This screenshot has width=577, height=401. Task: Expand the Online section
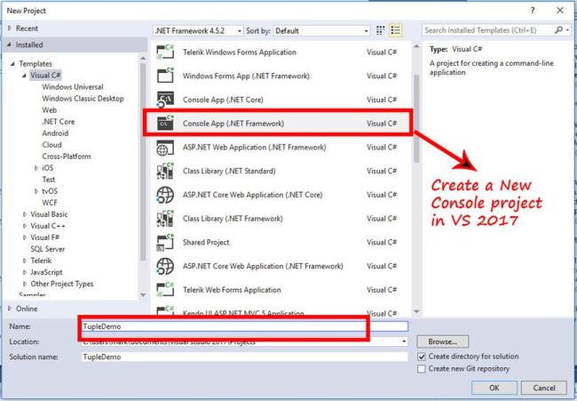tap(10, 309)
